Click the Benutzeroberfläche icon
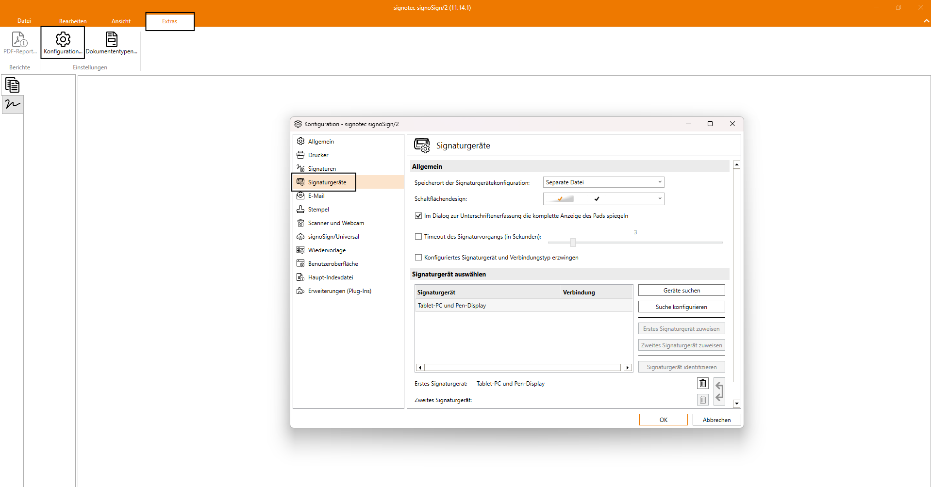This screenshot has height=487, width=931. click(300, 263)
